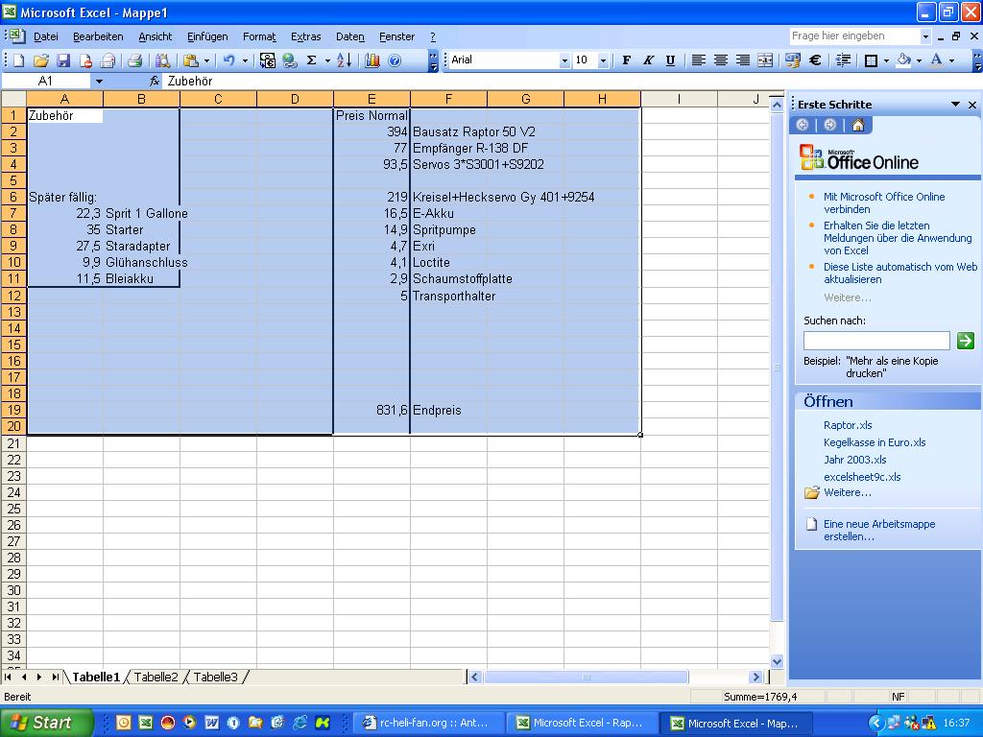This screenshot has height=737, width=983.
Task: Click the Windows Start button
Action: point(46,723)
